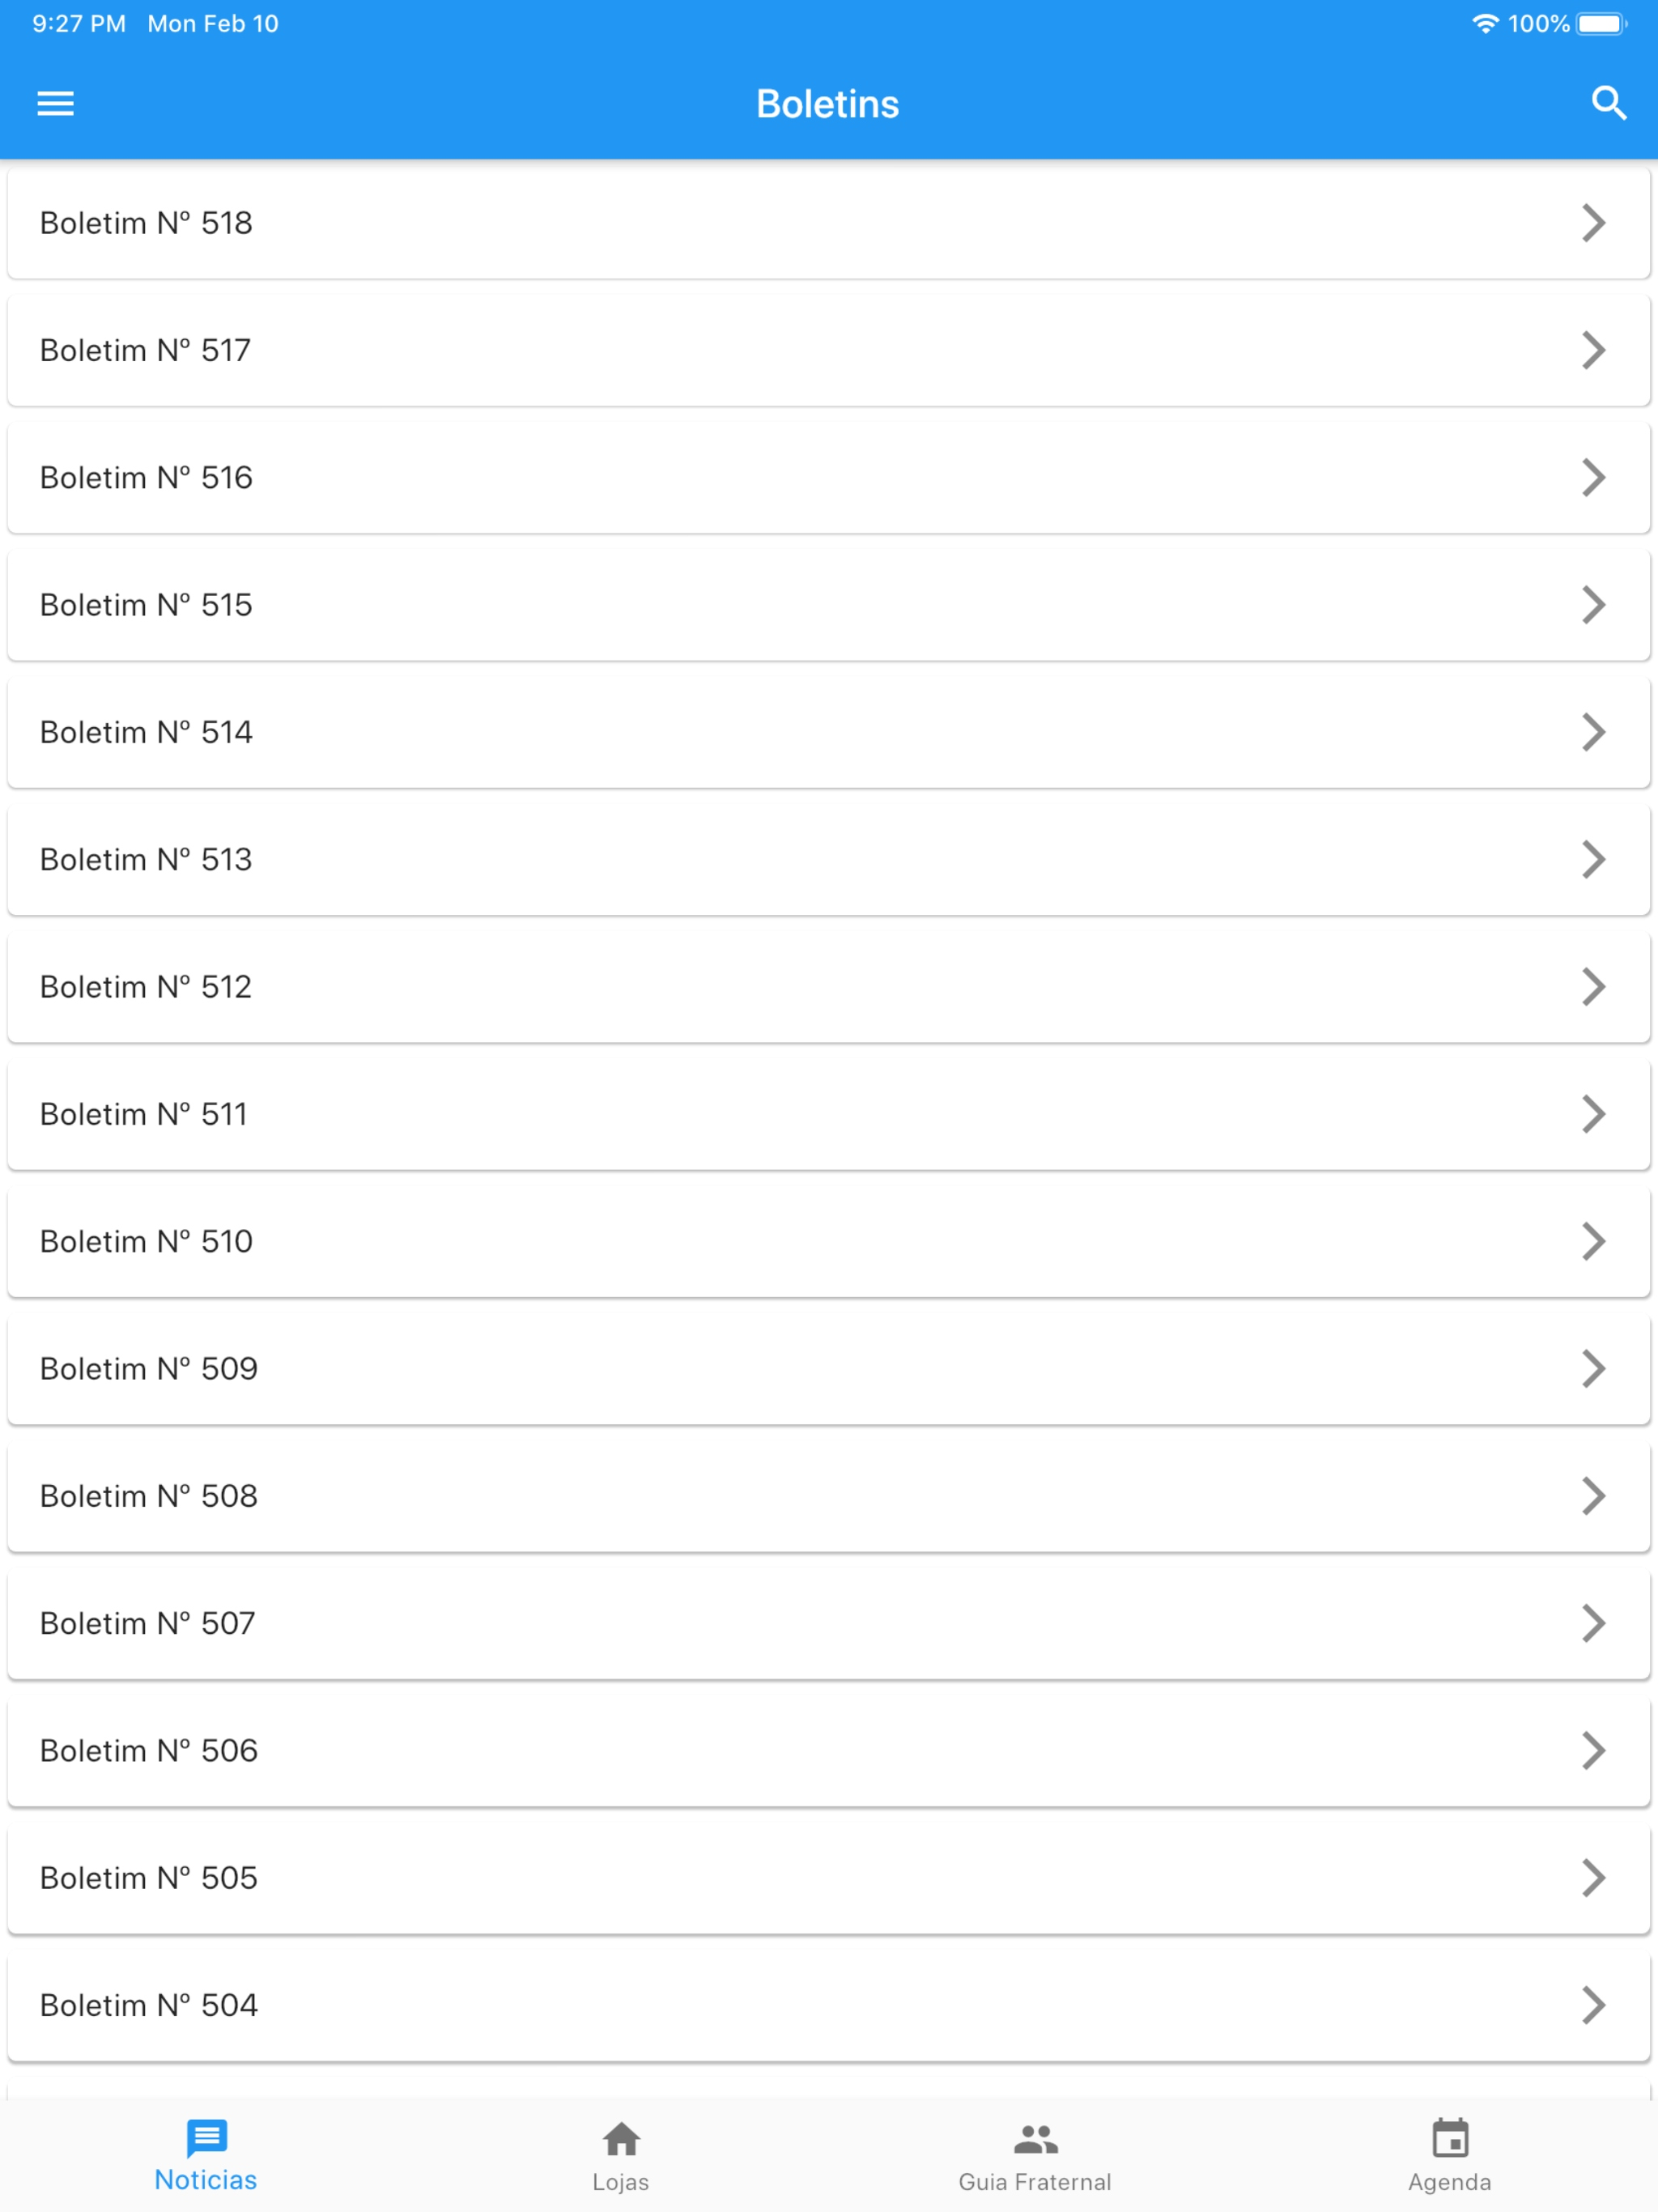This screenshot has height=2212, width=1658.
Task: Expand Boletim Nº 511 chevron
Action: pyautogui.click(x=1593, y=1113)
